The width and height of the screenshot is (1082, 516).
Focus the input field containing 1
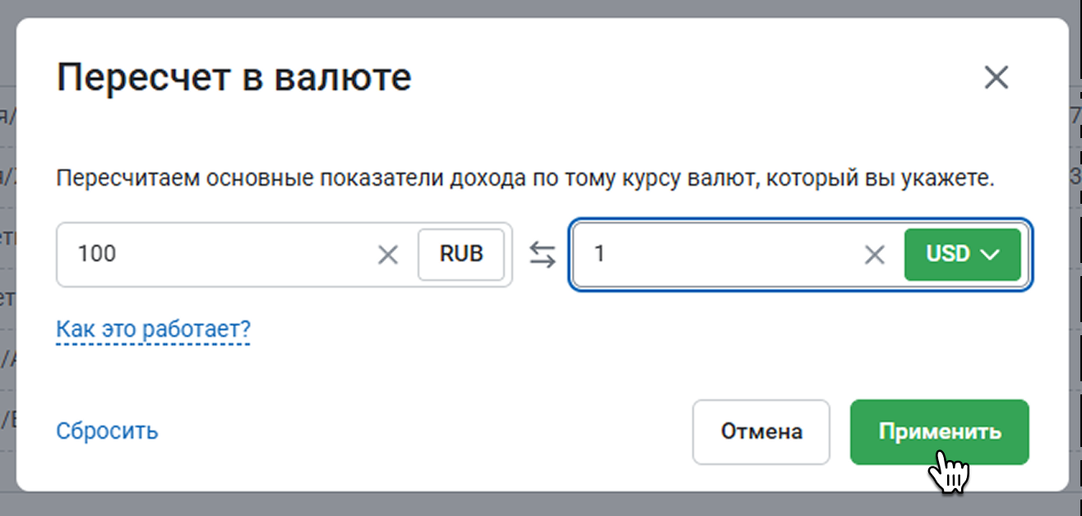tap(715, 255)
